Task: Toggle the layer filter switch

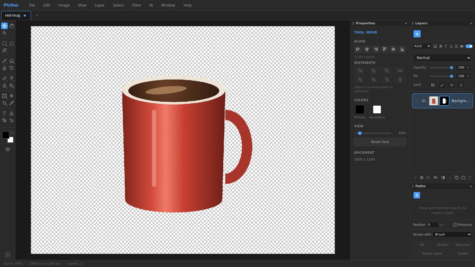Action: point(469,46)
